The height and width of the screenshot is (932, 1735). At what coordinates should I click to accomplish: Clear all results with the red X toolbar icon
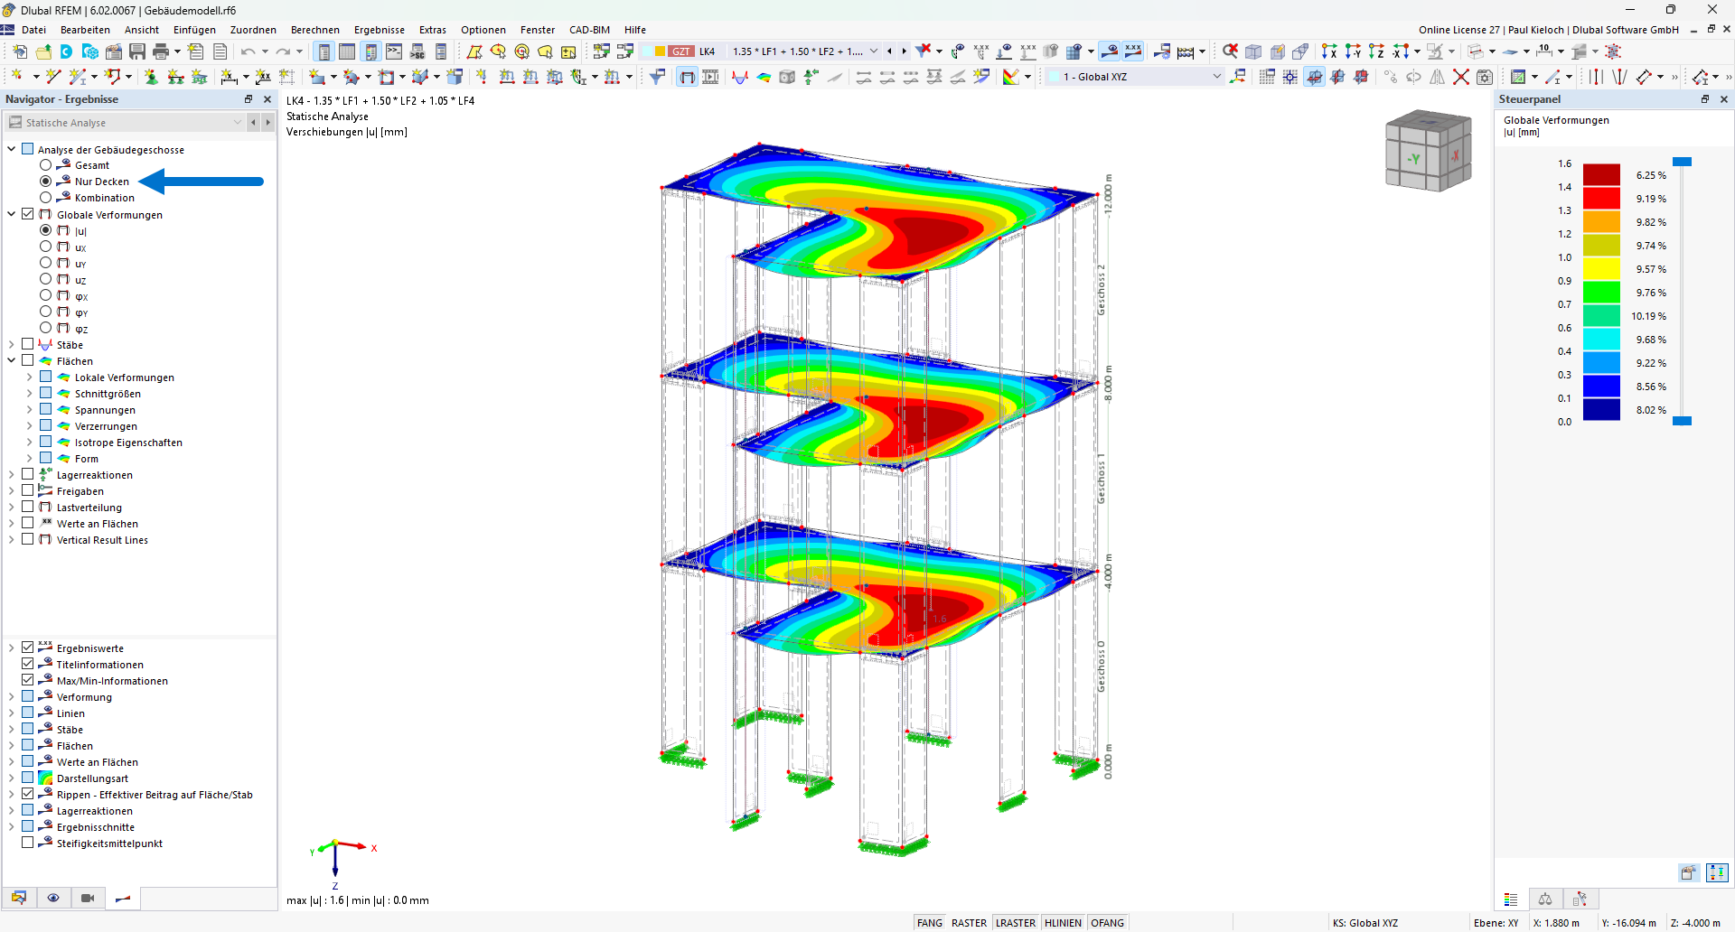coord(1230,51)
